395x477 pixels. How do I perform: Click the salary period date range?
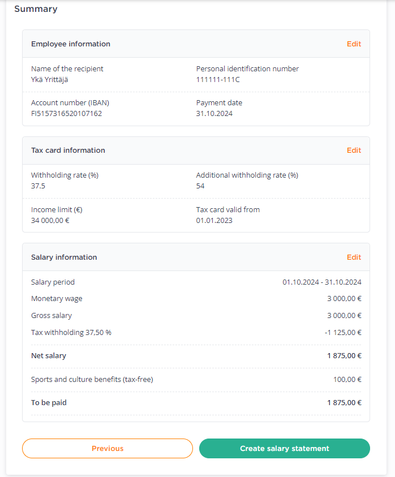tap(322, 282)
